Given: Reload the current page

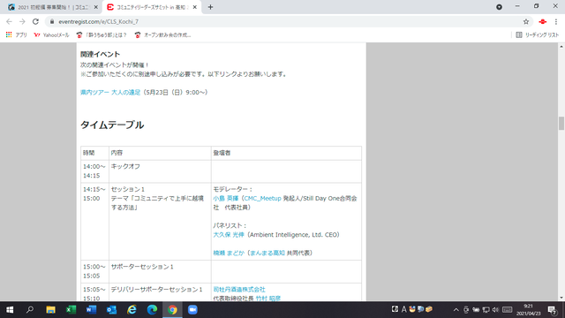Looking at the screenshot, I should [x=35, y=21].
